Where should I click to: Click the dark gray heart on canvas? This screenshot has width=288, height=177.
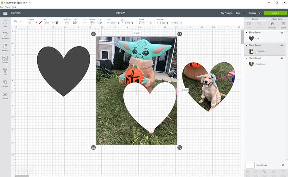(x=64, y=71)
